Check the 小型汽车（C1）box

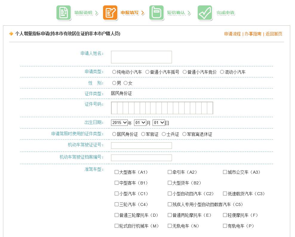coord(116,194)
